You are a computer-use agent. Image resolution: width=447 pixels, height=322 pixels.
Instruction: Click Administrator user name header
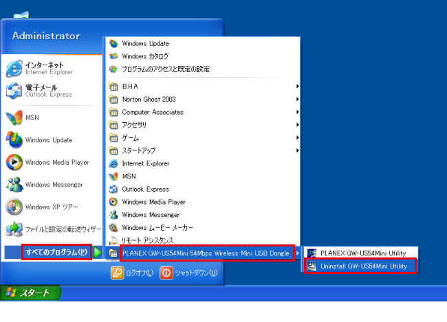46,36
